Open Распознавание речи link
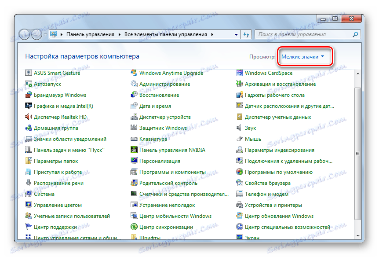 [x=59, y=183]
